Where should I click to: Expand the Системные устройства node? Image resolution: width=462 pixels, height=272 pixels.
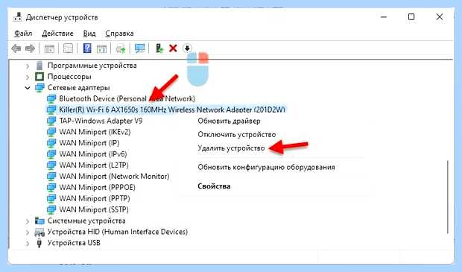pyautogui.click(x=28, y=221)
